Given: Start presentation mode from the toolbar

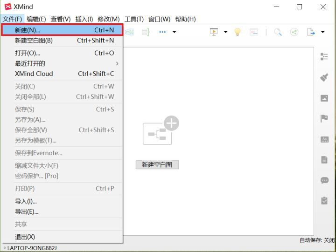Looking at the screenshot, I should (214, 32).
